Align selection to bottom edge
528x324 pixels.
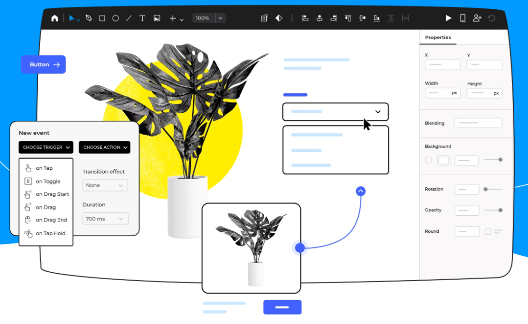376,18
